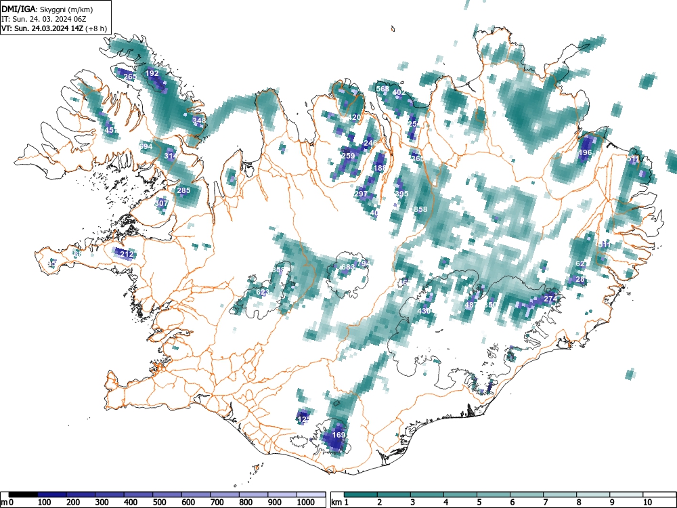Click the '395' visibility value on the map
Screen dimensions: 677x508
[x=401, y=194]
